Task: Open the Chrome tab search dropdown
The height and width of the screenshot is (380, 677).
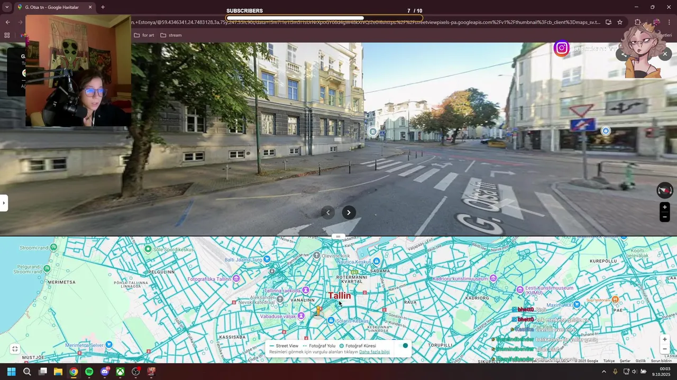Action: (6, 7)
